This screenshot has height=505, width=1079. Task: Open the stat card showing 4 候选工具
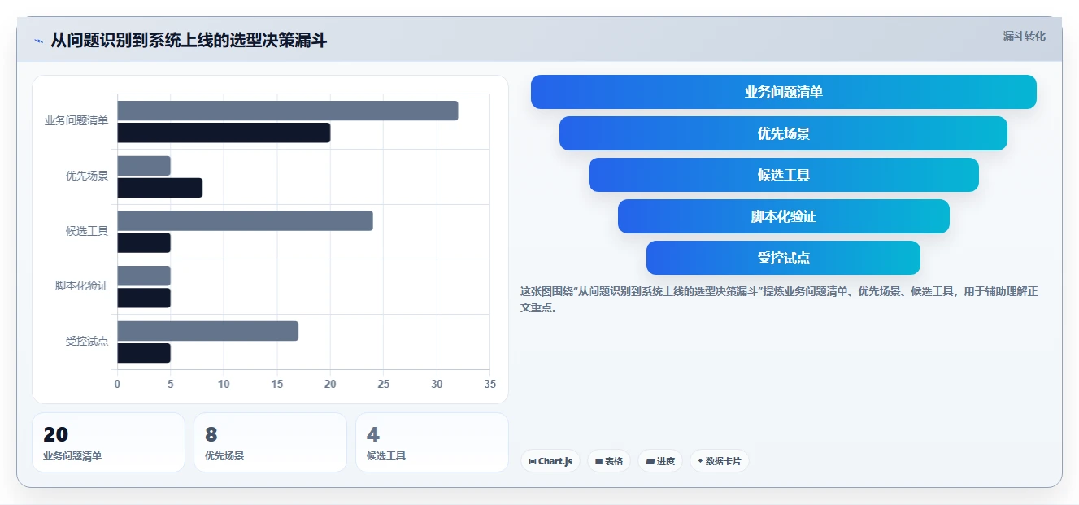(432, 442)
